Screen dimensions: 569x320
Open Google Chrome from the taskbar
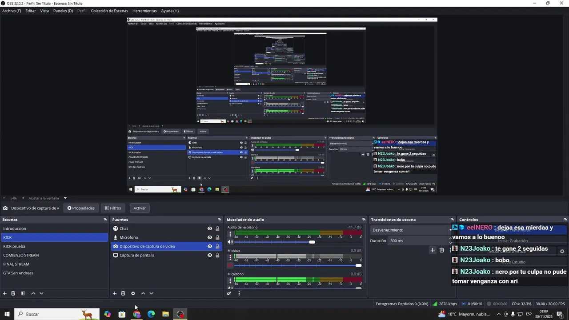137,314
